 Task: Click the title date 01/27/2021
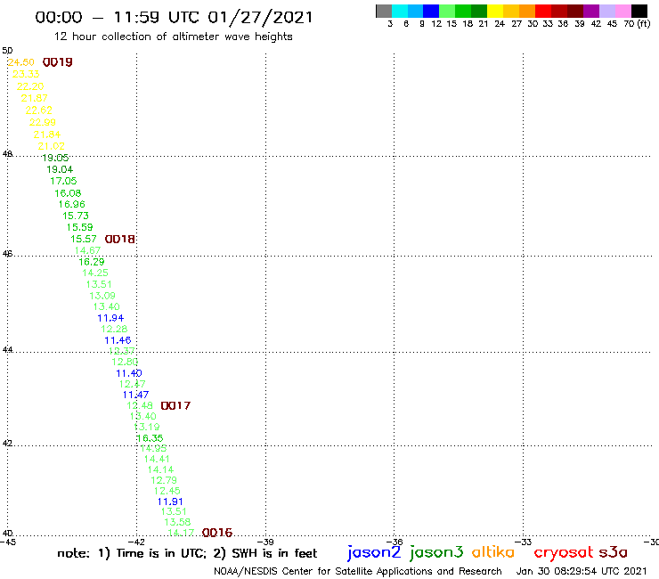click(x=261, y=18)
